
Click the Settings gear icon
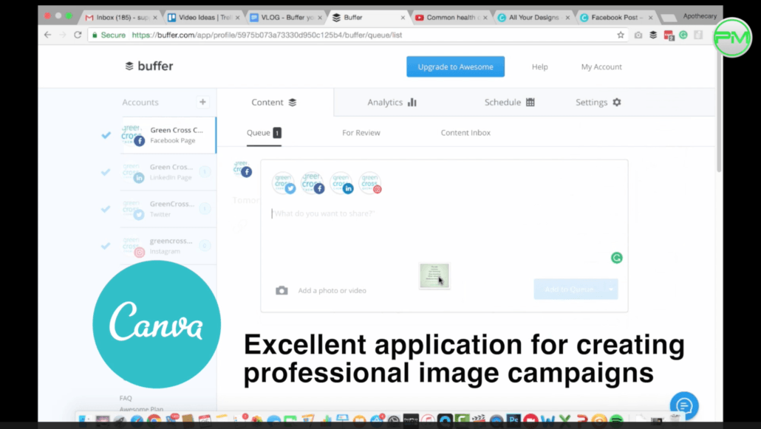point(617,102)
